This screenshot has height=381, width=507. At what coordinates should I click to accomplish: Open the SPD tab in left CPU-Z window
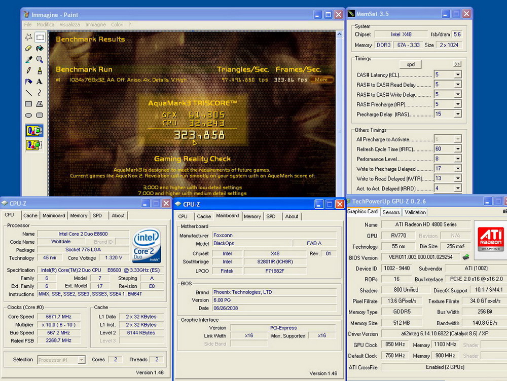pos(97,215)
